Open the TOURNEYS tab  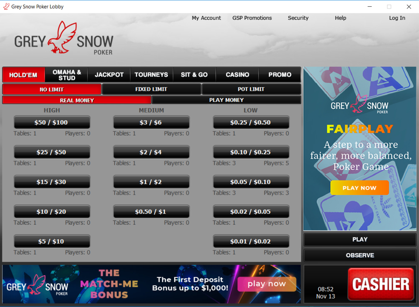(x=151, y=75)
